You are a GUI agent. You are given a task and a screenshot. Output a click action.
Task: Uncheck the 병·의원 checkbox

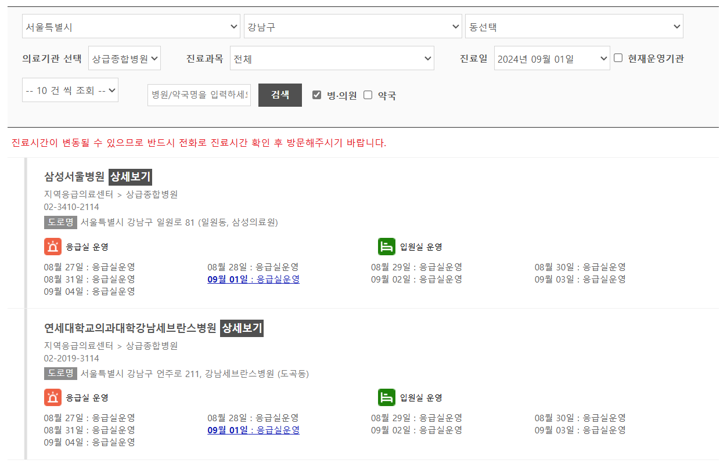point(317,95)
